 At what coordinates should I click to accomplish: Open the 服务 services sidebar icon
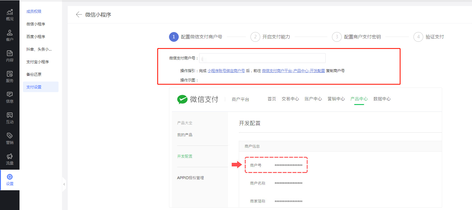(10, 77)
